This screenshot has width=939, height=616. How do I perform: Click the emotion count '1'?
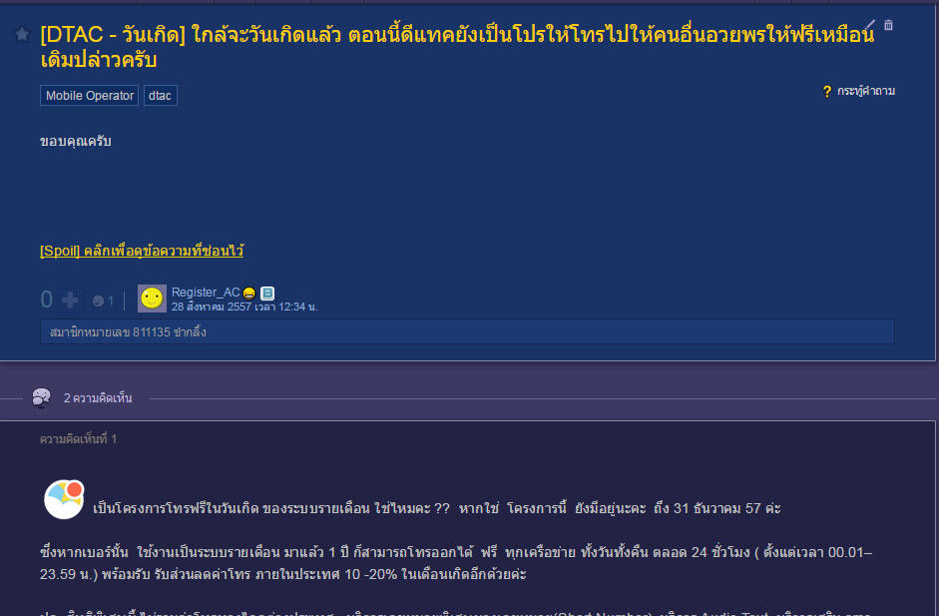point(110,301)
